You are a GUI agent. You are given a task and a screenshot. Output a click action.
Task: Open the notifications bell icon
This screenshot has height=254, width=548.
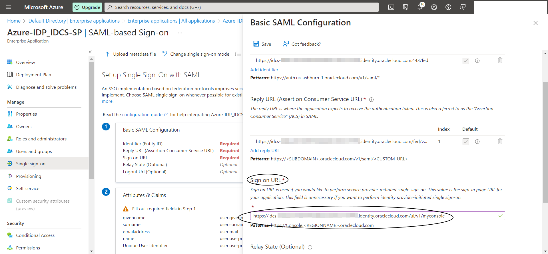[419, 7]
